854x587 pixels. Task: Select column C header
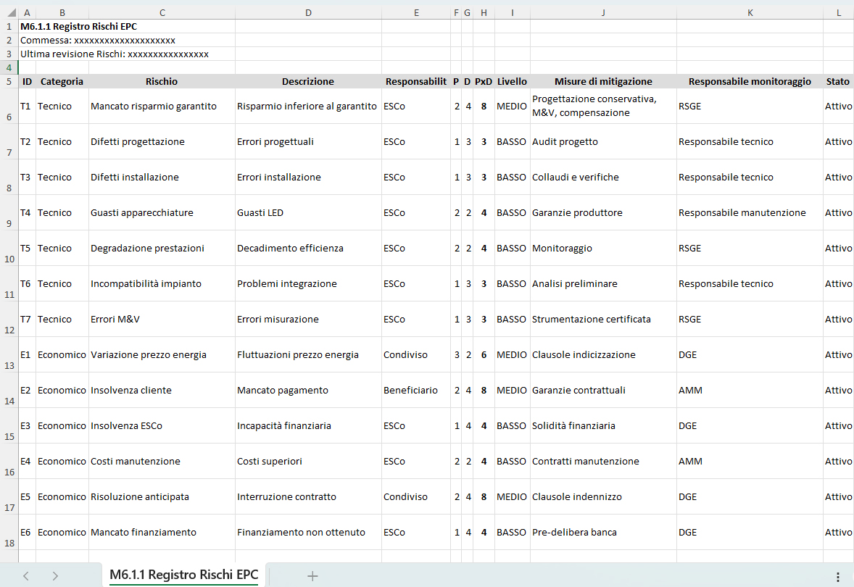(x=162, y=12)
